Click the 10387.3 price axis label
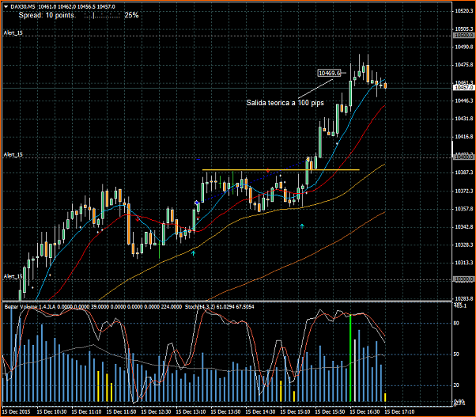The height and width of the screenshot is (417, 476). [463, 172]
